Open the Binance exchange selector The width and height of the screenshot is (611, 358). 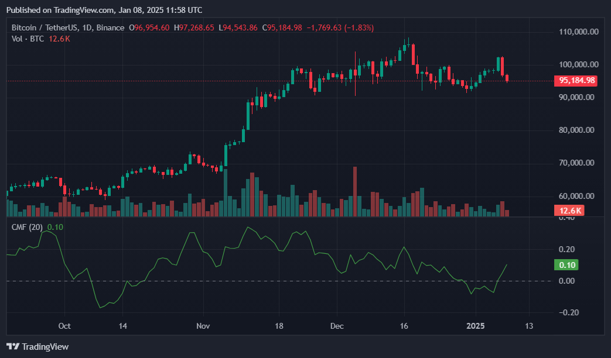point(111,27)
